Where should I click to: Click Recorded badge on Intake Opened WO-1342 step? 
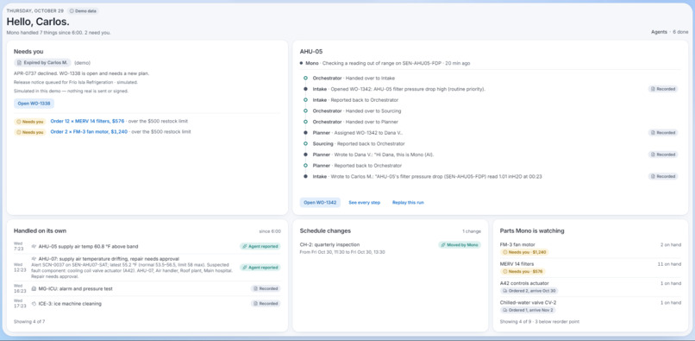[662, 89]
